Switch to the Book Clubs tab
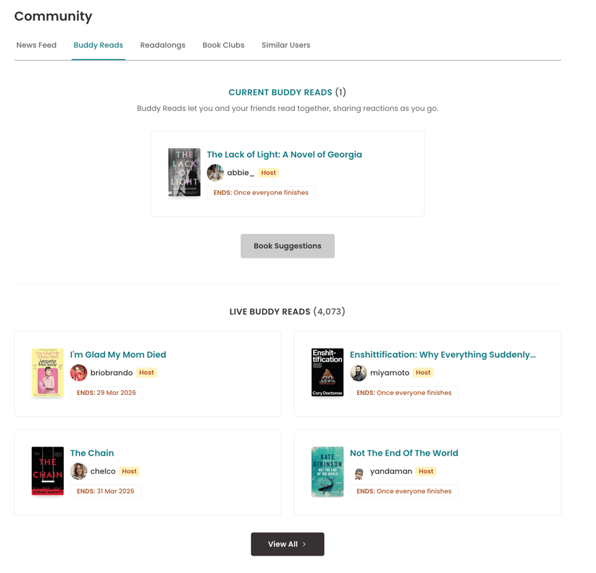Image resolution: width=596 pixels, height=573 pixels. point(223,45)
